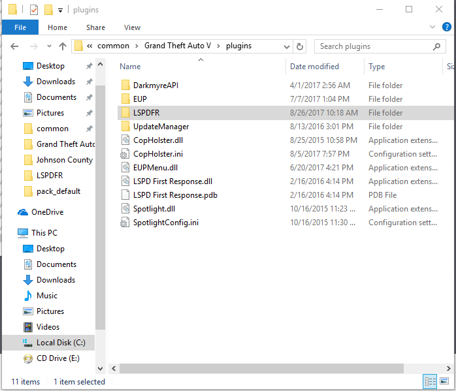Open pinned Documents in Quick access

tap(56, 97)
